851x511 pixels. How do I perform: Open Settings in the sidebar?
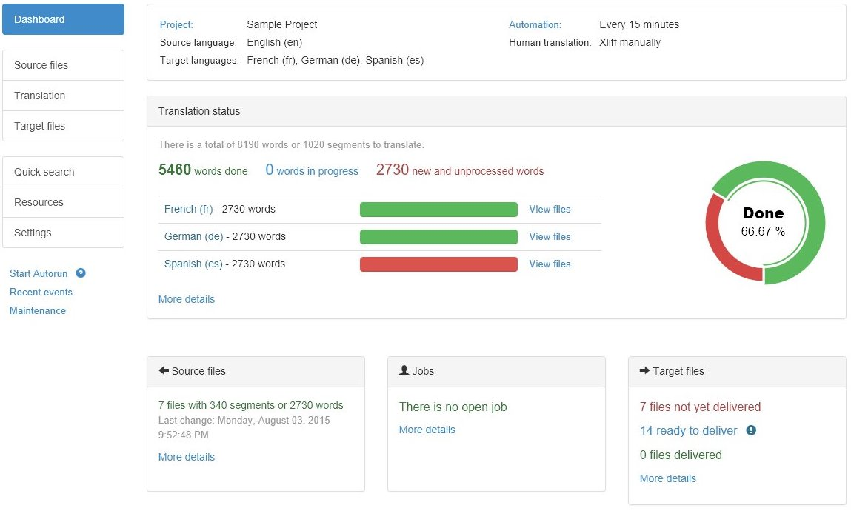(x=63, y=233)
